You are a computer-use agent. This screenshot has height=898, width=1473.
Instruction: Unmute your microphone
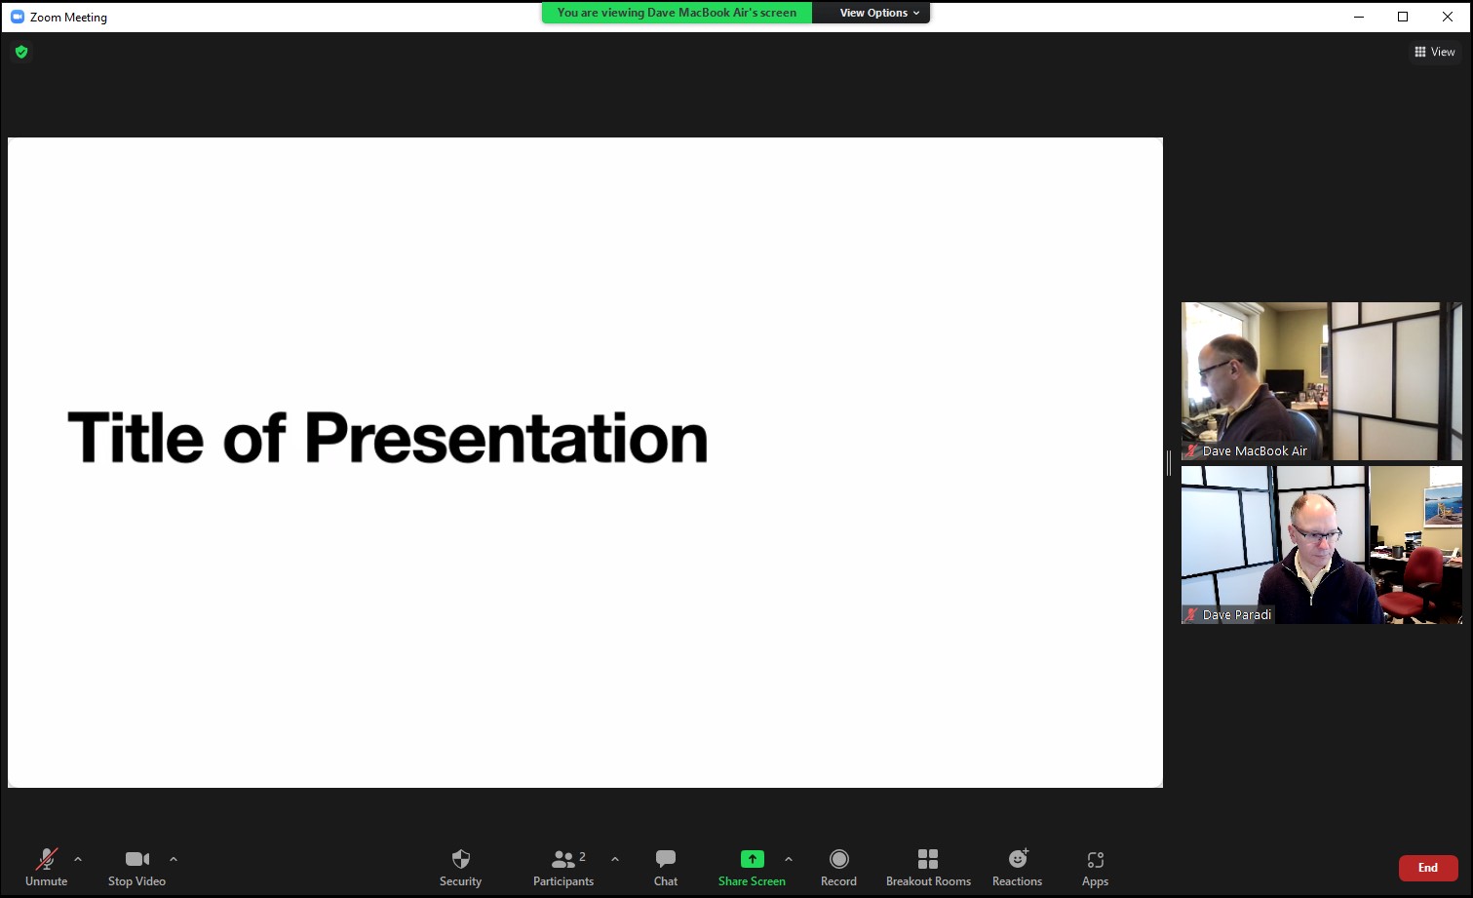click(46, 867)
